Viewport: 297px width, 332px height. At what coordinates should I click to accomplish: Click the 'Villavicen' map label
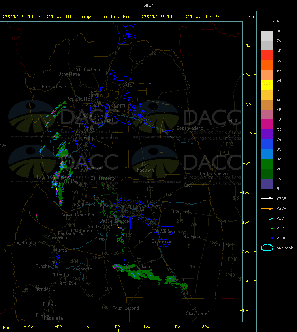coord(88,70)
